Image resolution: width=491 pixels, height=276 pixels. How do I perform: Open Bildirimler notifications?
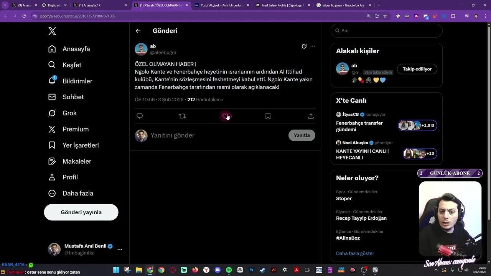(x=70, y=81)
